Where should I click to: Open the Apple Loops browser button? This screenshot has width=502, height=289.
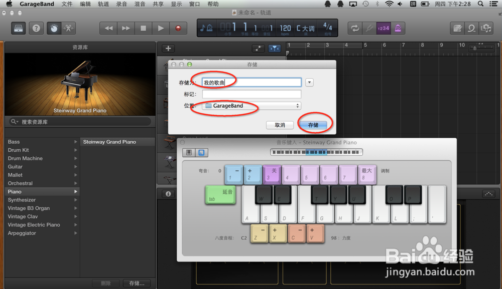coord(471,29)
